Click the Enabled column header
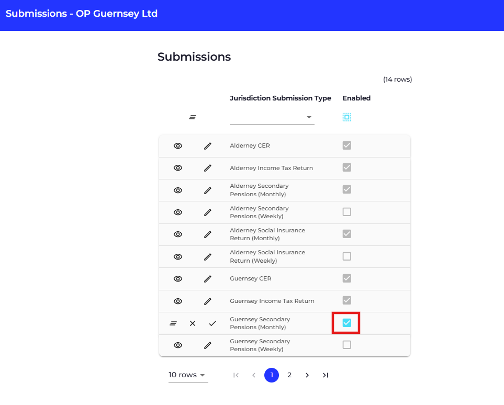The width and height of the screenshot is (504, 405). click(x=356, y=98)
